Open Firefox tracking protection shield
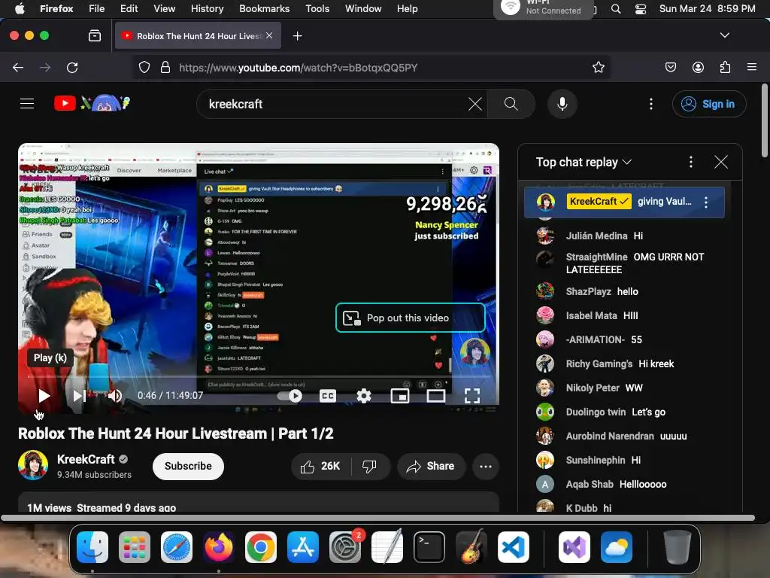Screen dimensions: 770x578 144,67
